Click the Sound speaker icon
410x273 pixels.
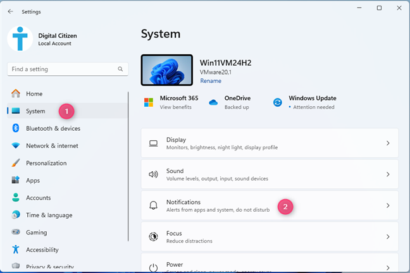154,174
